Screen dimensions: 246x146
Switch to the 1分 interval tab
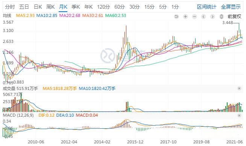tap(175, 7)
